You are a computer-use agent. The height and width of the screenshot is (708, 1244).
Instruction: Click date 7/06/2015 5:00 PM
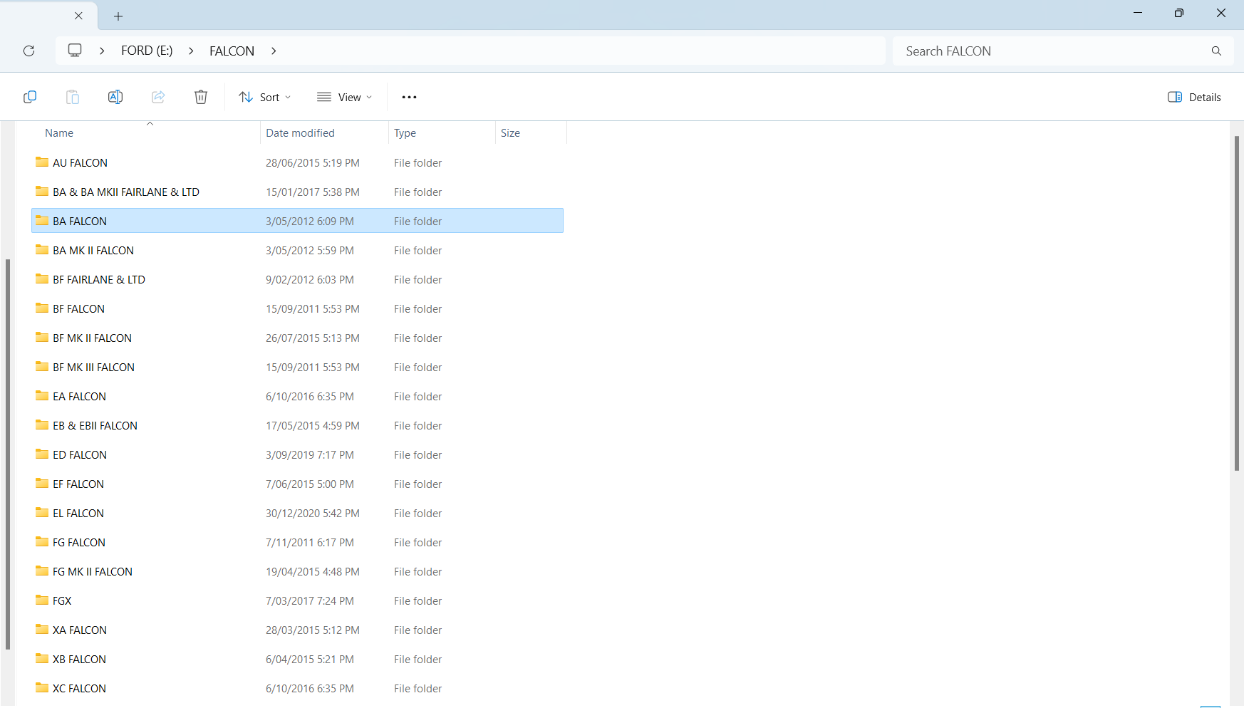[310, 484]
